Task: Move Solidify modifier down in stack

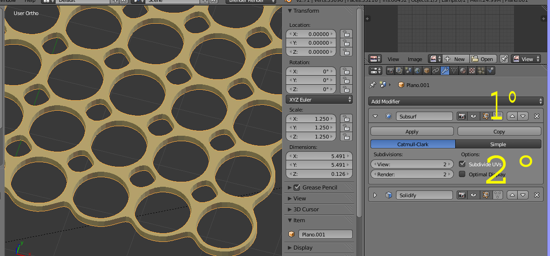Action: [523, 195]
